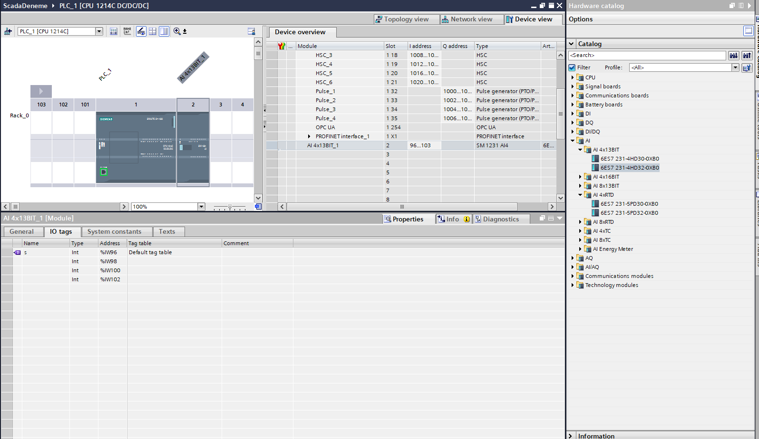Screen dimensions: 759x439
Task: Open the Properties tab in inspector
Action: 409,219
